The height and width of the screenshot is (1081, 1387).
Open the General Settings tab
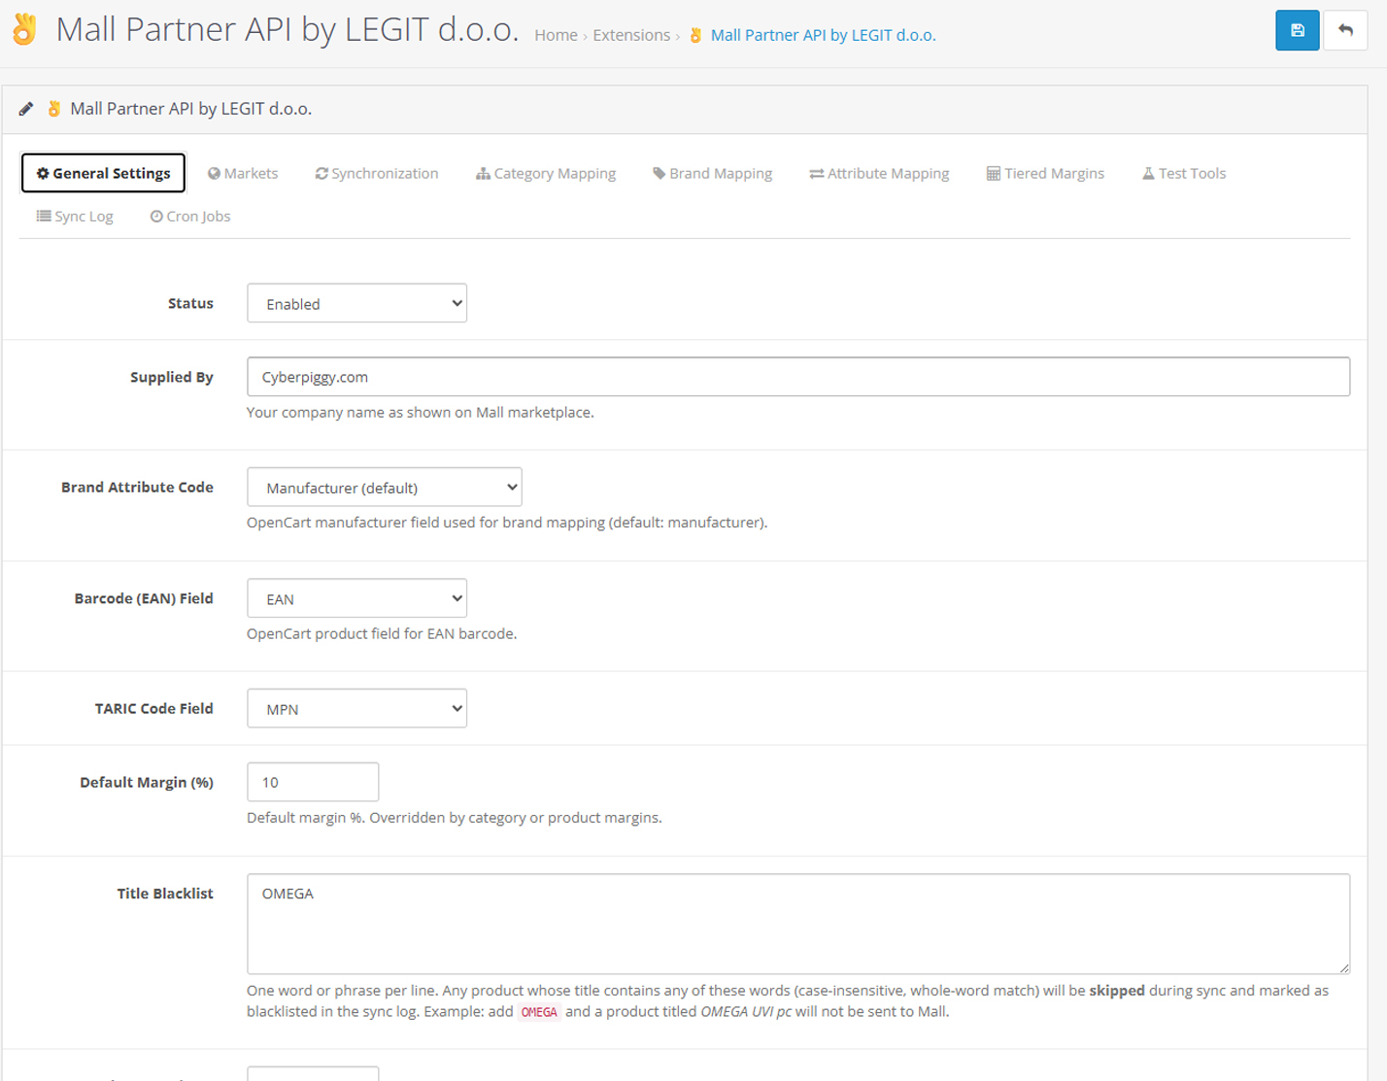(x=103, y=173)
